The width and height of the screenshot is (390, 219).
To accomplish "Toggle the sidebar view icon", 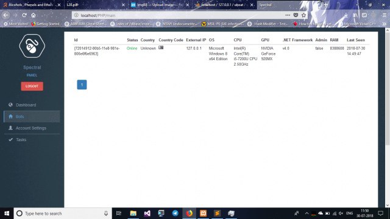I will click(364, 15).
